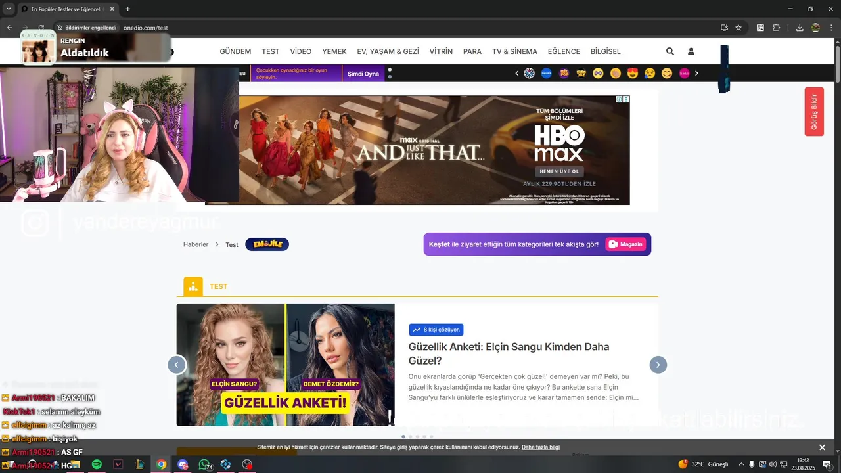Click the Chrome profile avatar
The image size is (841, 473).
(x=815, y=28)
